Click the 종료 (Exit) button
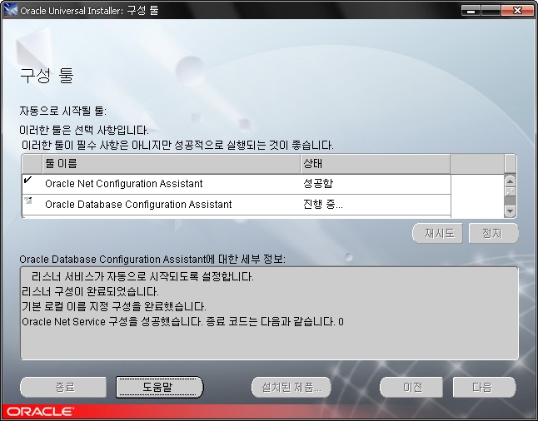Viewport: 538px width, 421px height. (63, 387)
